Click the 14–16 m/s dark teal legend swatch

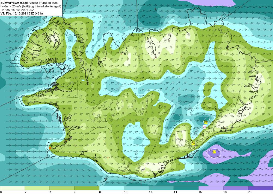[x=186, y=188]
